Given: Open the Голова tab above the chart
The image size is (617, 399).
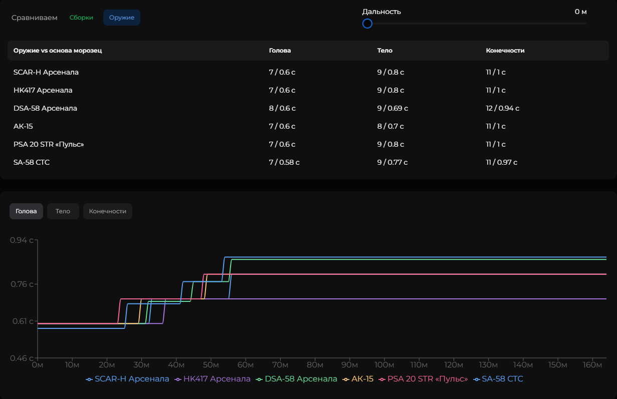Looking at the screenshot, I should [x=26, y=211].
